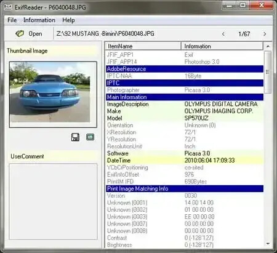Click the scrollbar down arrow
Screen dimensions: 277x253
point(268,244)
